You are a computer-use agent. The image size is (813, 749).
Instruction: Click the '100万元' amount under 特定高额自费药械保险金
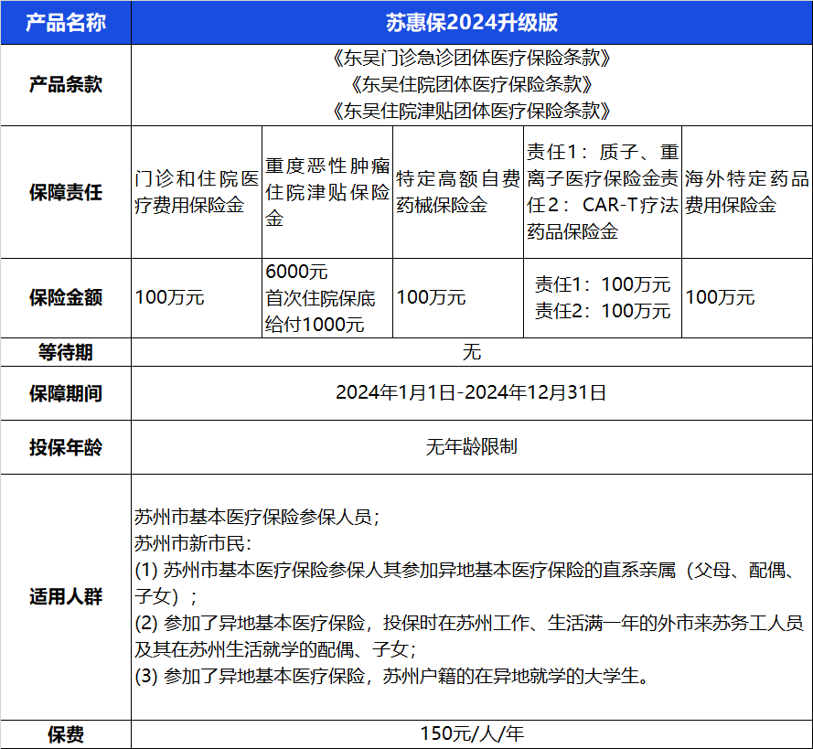[x=431, y=298]
